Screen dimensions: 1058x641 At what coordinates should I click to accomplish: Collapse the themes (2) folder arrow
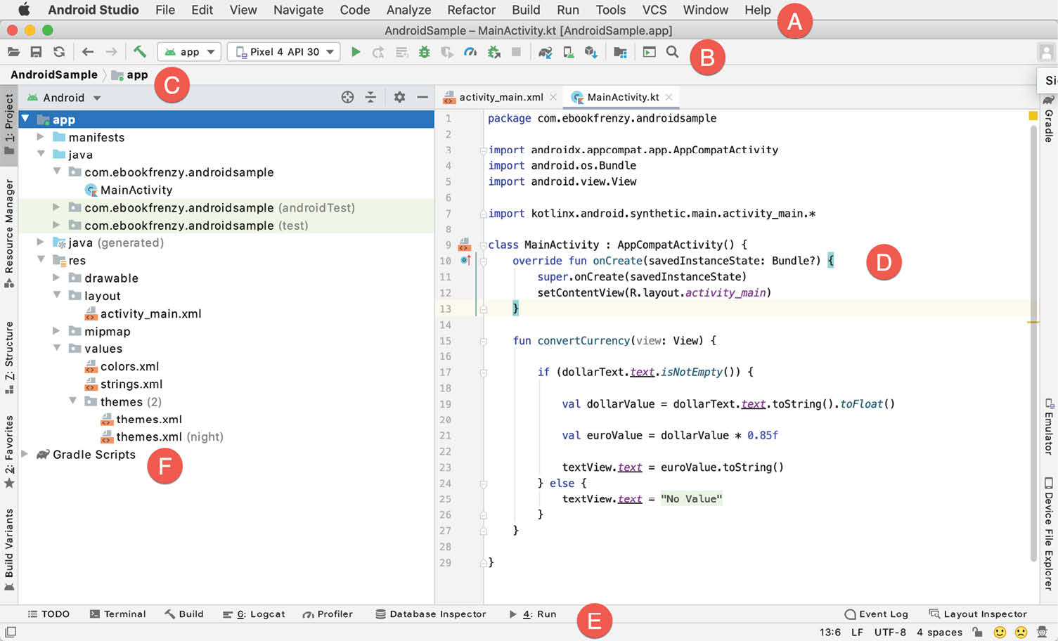(x=72, y=401)
